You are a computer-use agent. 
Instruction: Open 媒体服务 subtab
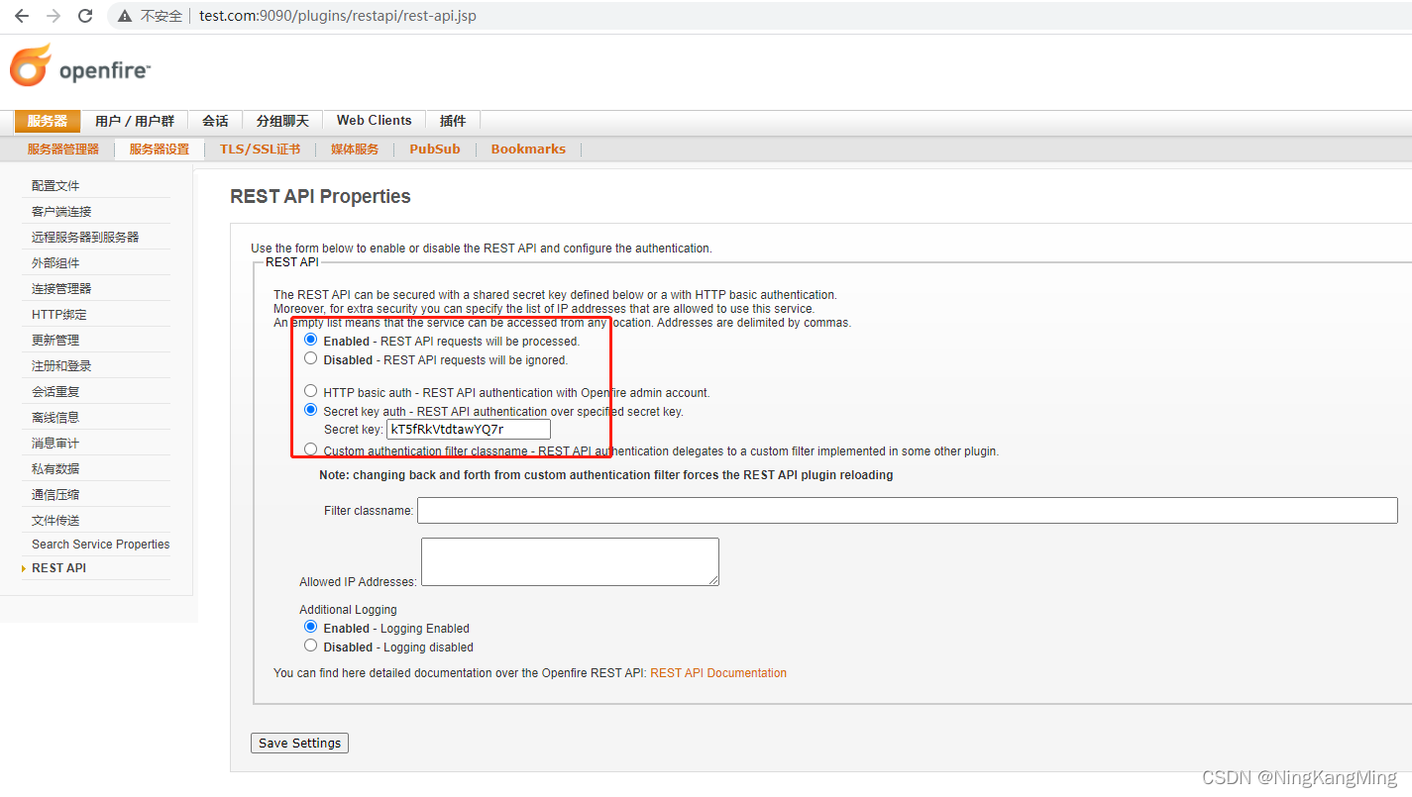coord(355,149)
